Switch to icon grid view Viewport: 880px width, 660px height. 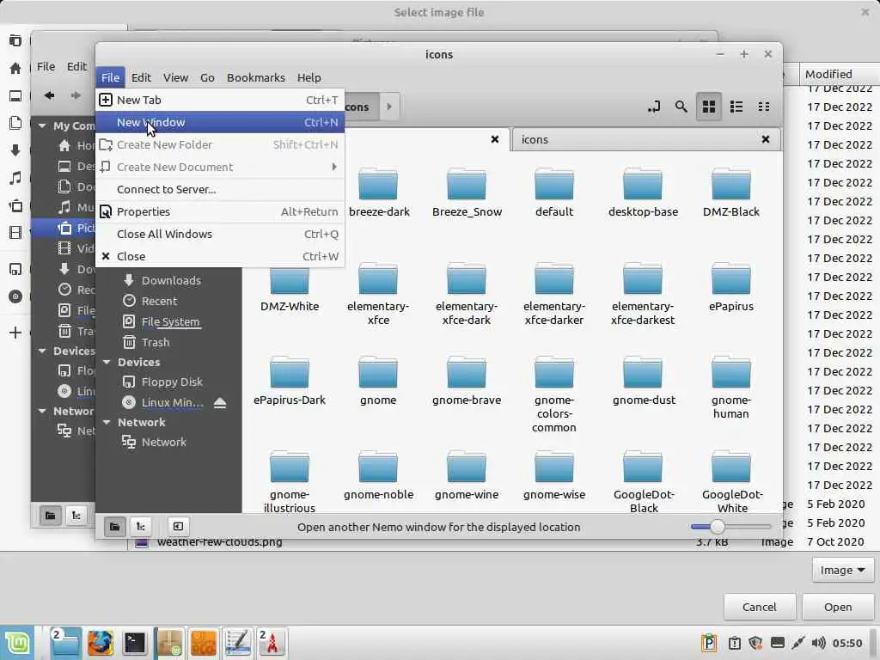tap(709, 107)
